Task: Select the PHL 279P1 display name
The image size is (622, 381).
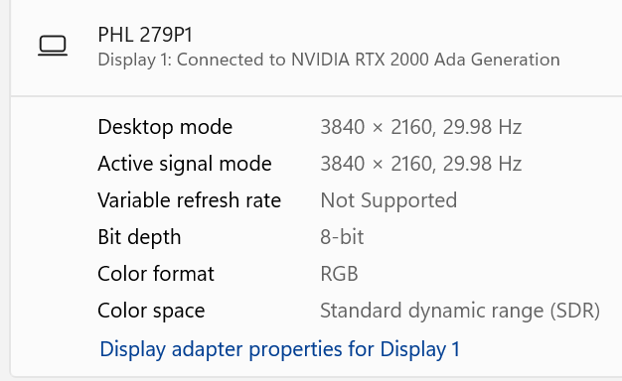Action: pyautogui.click(x=145, y=35)
